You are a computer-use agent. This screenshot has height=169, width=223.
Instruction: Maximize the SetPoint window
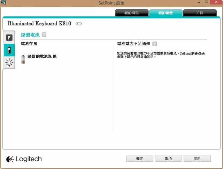(x=206, y=2)
